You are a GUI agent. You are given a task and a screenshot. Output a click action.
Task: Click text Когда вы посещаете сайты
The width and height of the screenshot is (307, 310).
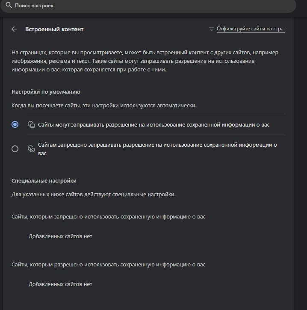104,106
